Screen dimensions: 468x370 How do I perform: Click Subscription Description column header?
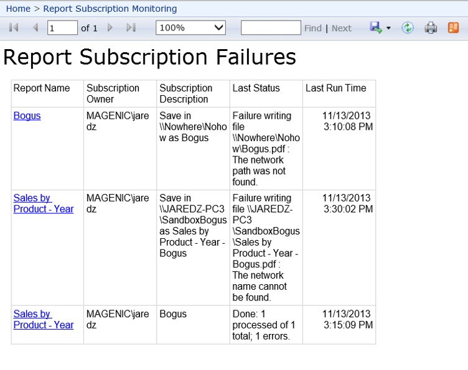pos(193,94)
